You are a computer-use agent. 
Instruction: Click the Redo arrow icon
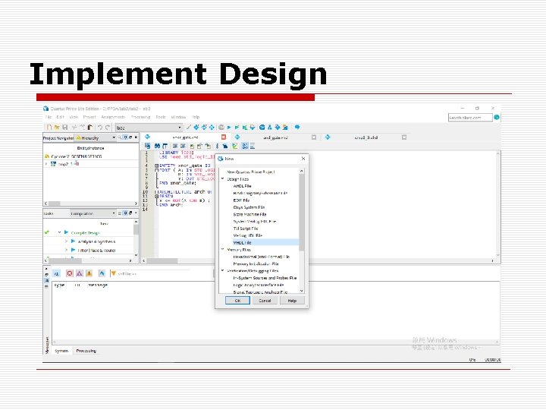click(108, 128)
